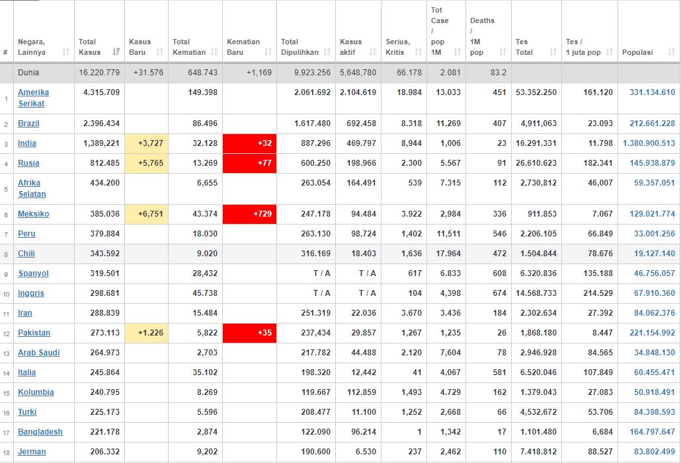Click population link 164.797.647

point(653,432)
